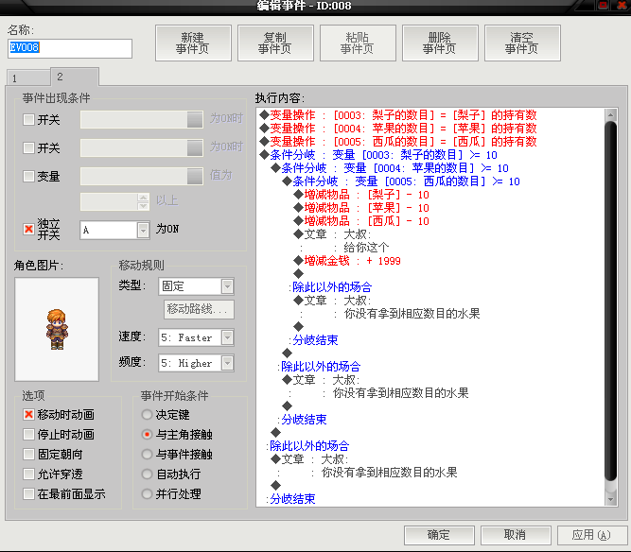The width and height of the screenshot is (631, 552).
Task: Select the final 分歧结束 line at bottom
Action: pos(292,499)
